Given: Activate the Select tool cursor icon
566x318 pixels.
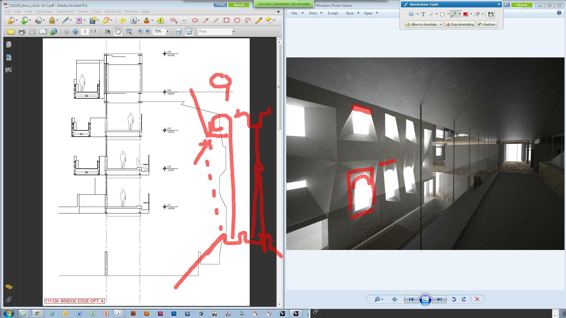Looking at the screenshot, I should point(108,32).
